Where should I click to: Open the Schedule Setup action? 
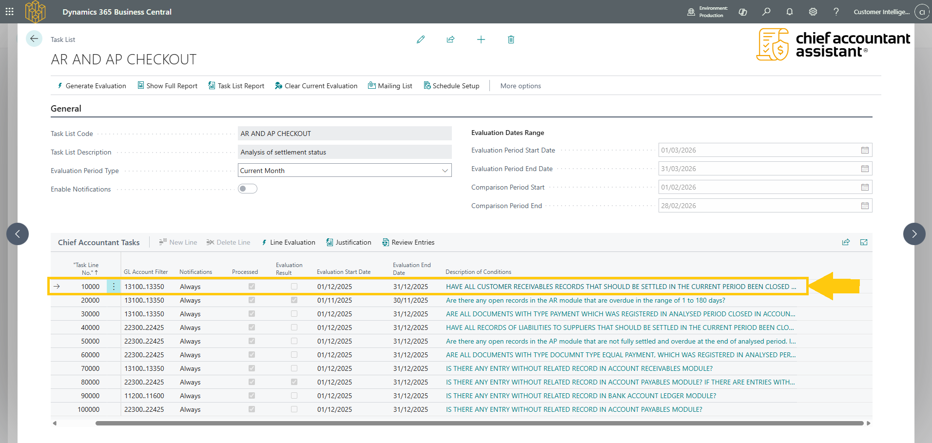coord(451,86)
